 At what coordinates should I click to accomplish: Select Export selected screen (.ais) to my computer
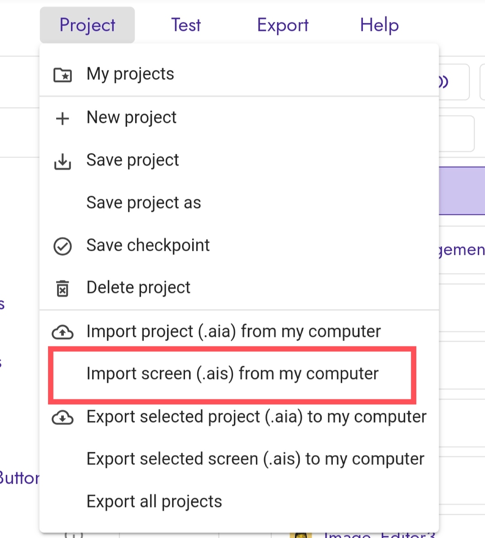click(x=239, y=459)
